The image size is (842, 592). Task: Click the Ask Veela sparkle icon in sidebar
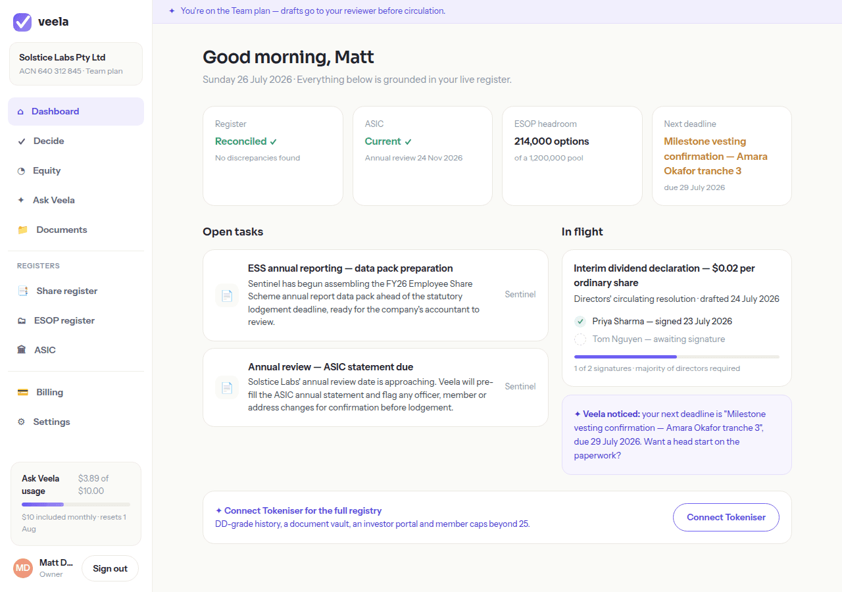[20, 200]
